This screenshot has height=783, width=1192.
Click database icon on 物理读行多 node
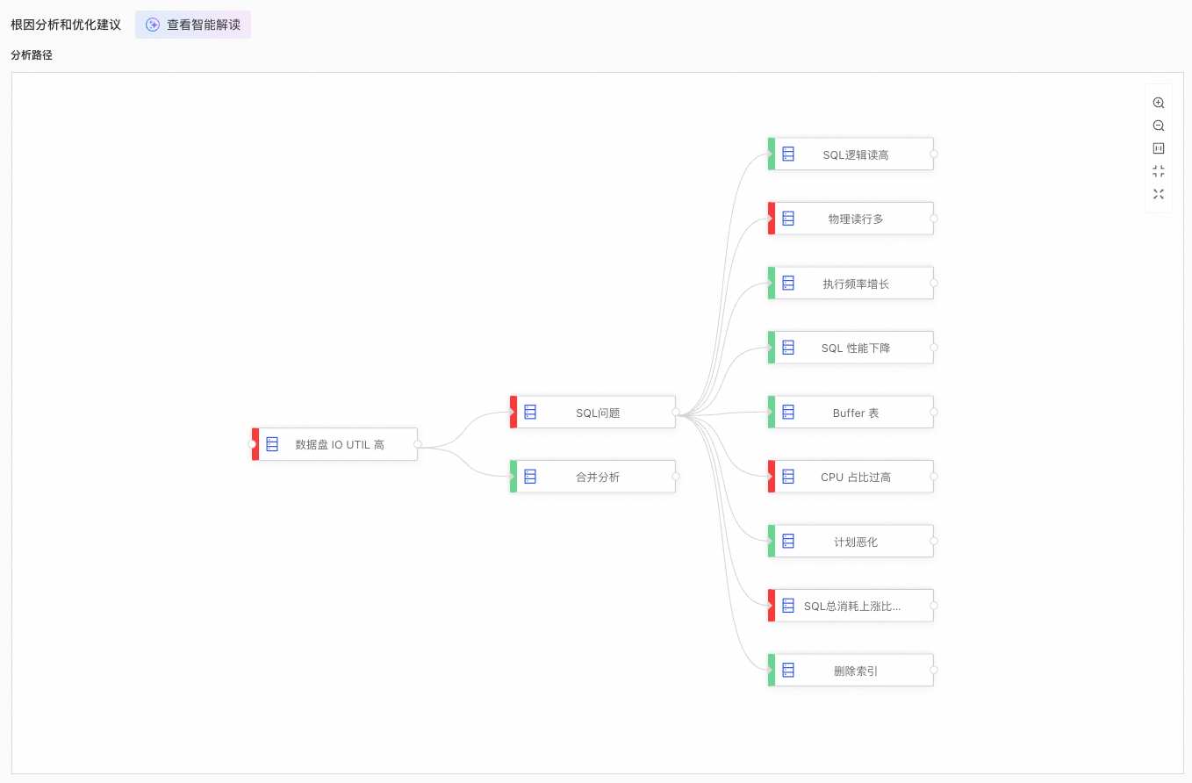[x=788, y=219]
